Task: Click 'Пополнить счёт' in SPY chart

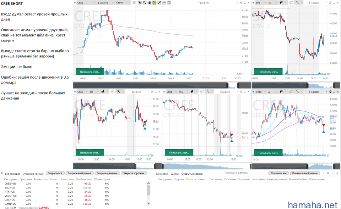Action: click(269, 72)
